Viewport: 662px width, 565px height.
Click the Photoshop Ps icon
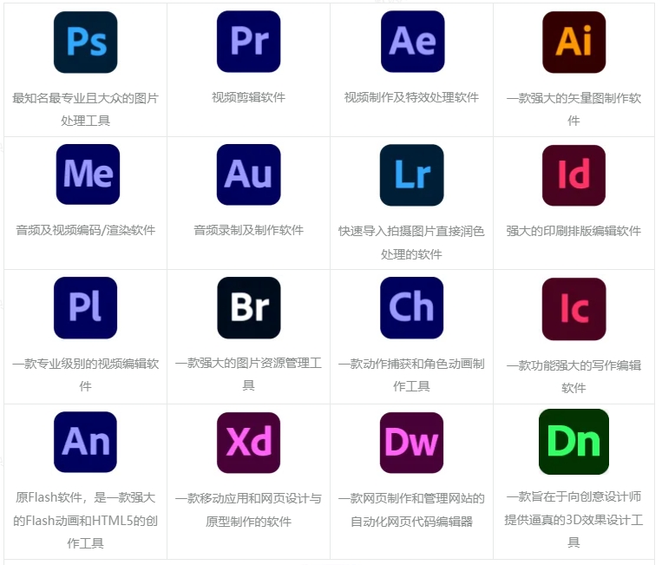86,43
